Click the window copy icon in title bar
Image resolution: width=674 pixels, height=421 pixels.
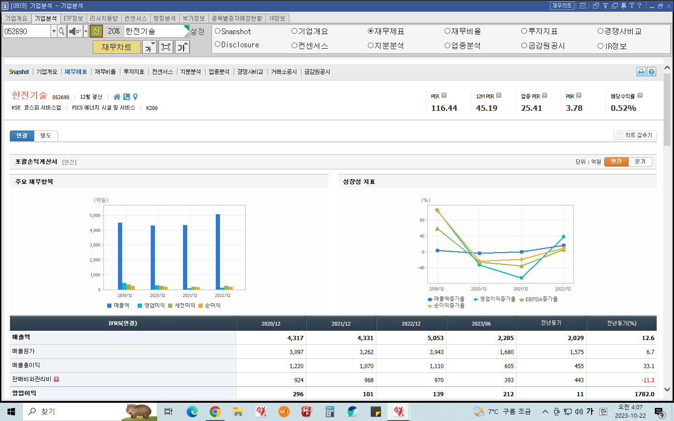pyautogui.click(x=615, y=6)
